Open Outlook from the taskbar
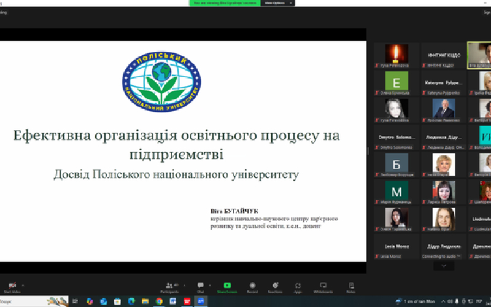Image resolution: width=491 pixels, height=307 pixels. tap(103, 301)
